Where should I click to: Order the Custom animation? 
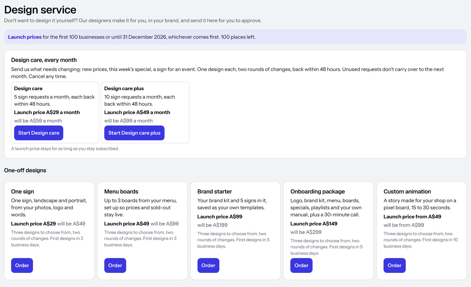(x=394, y=265)
